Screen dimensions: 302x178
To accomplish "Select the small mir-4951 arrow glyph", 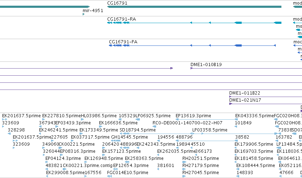I will click(83, 14).
